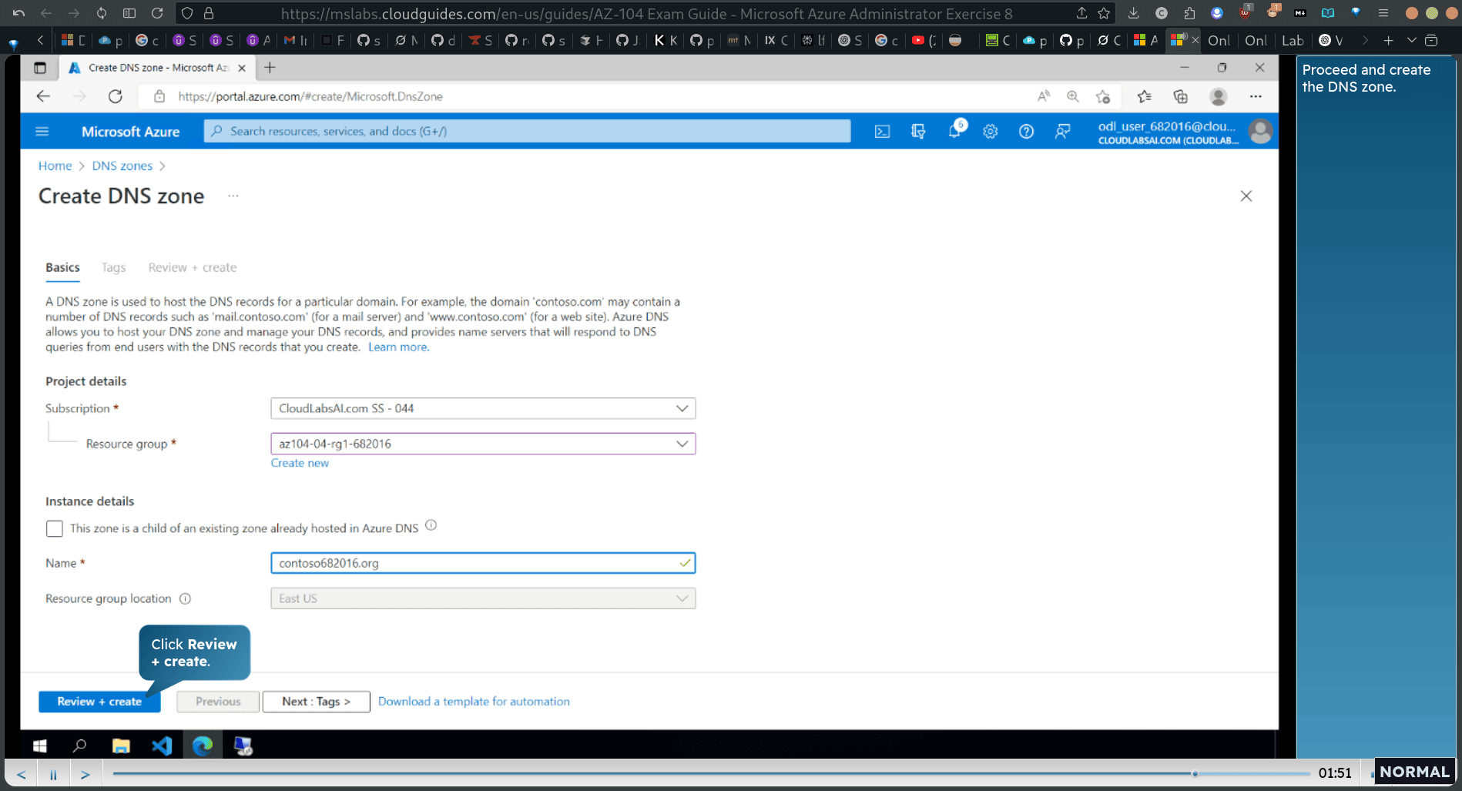1462x791 pixels.
Task: Click the Edge zoom magnifier icon
Action: [1073, 96]
